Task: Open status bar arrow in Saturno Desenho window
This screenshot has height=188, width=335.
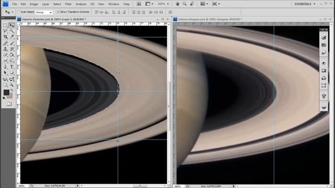Action: click(x=78, y=186)
